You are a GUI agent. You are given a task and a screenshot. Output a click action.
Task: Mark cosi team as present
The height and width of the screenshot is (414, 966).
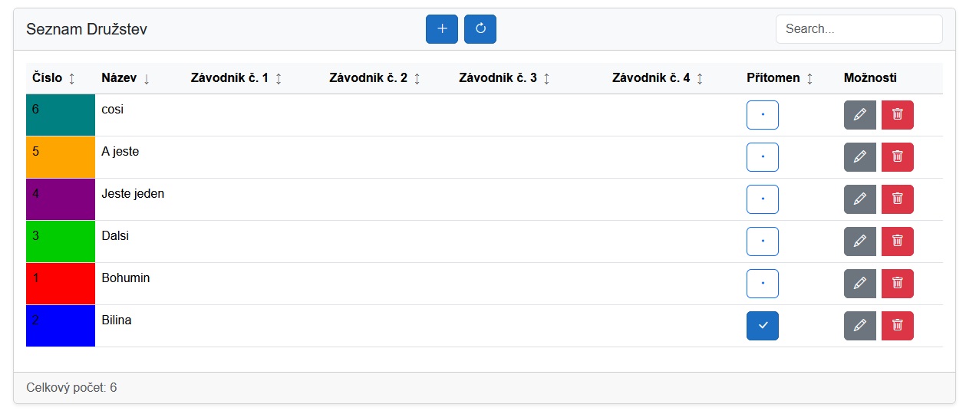coord(763,115)
